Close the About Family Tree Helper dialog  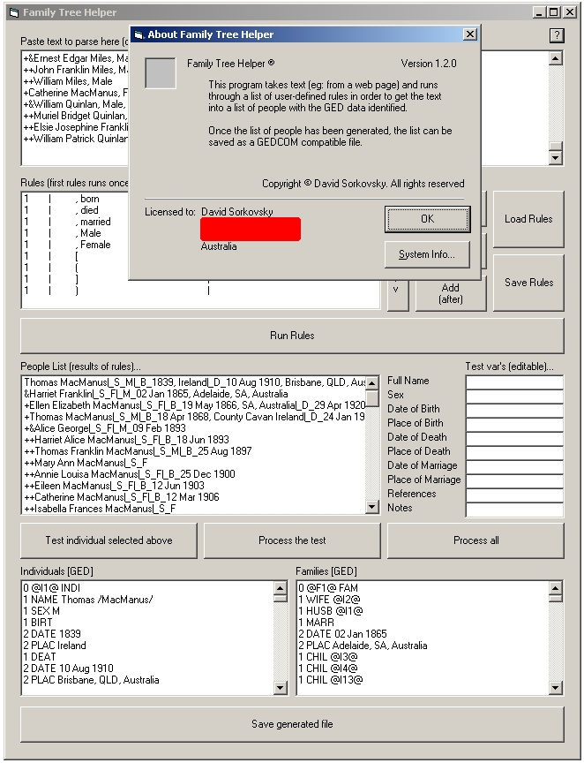click(469, 34)
